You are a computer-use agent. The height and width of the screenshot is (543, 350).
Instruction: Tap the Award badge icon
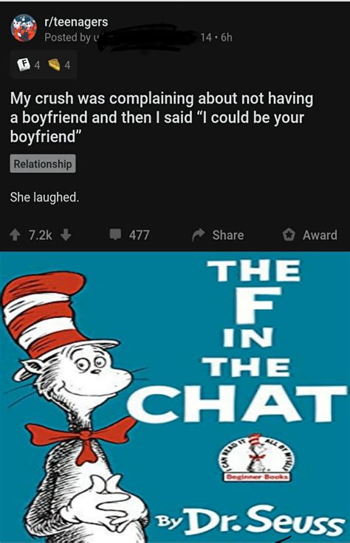tap(288, 235)
